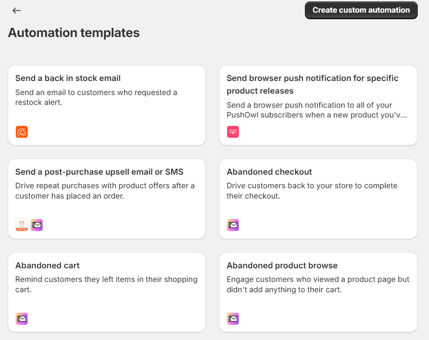429x340 pixels.
Task: Open the Abandoned checkout template
Action: tap(269, 172)
